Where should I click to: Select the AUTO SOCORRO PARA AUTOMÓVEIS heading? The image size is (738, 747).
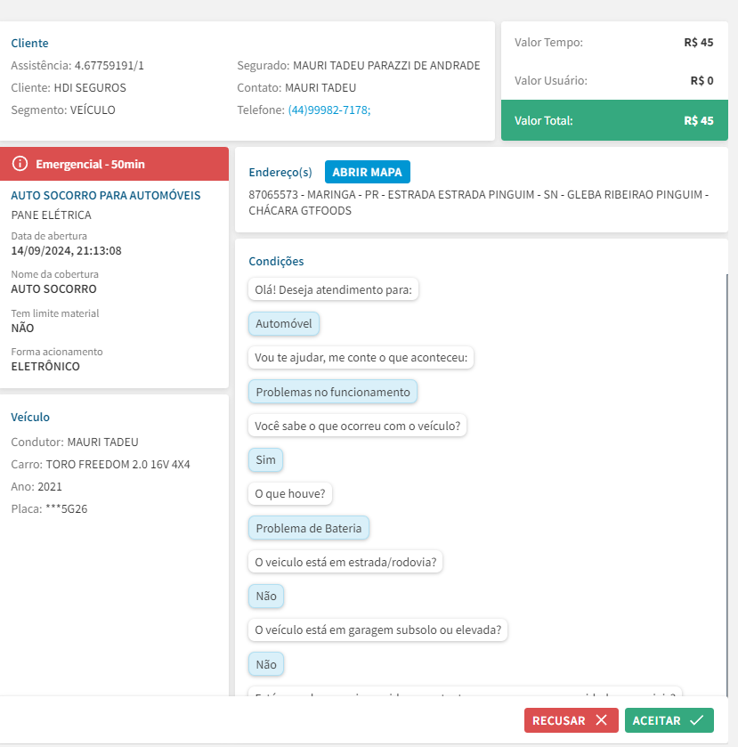pos(105,195)
